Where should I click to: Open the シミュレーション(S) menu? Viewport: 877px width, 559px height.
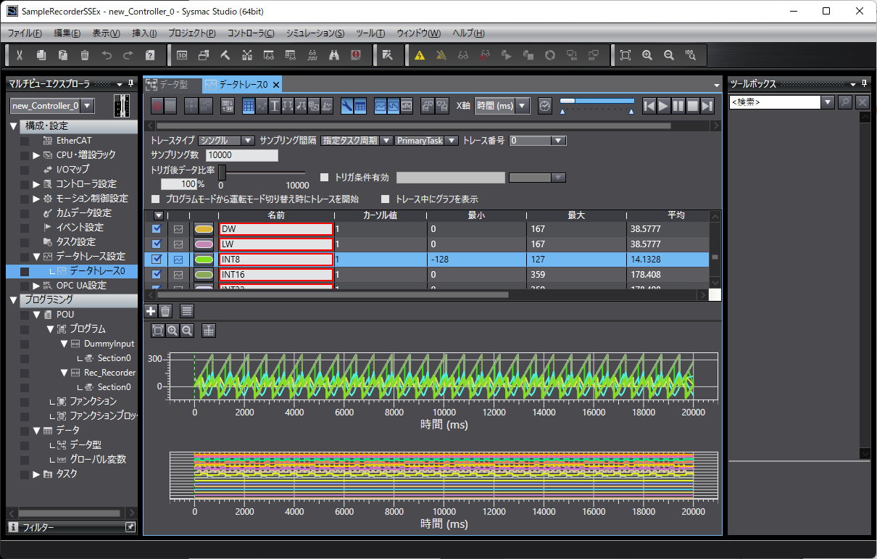click(315, 33)
